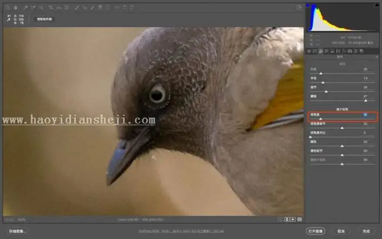Switch to the Tone Curve panel tab
This screenshot has width=382, height=239.
point(315,51)
